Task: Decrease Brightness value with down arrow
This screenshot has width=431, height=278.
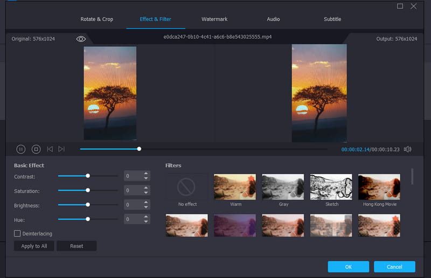Action: point(146,207)
